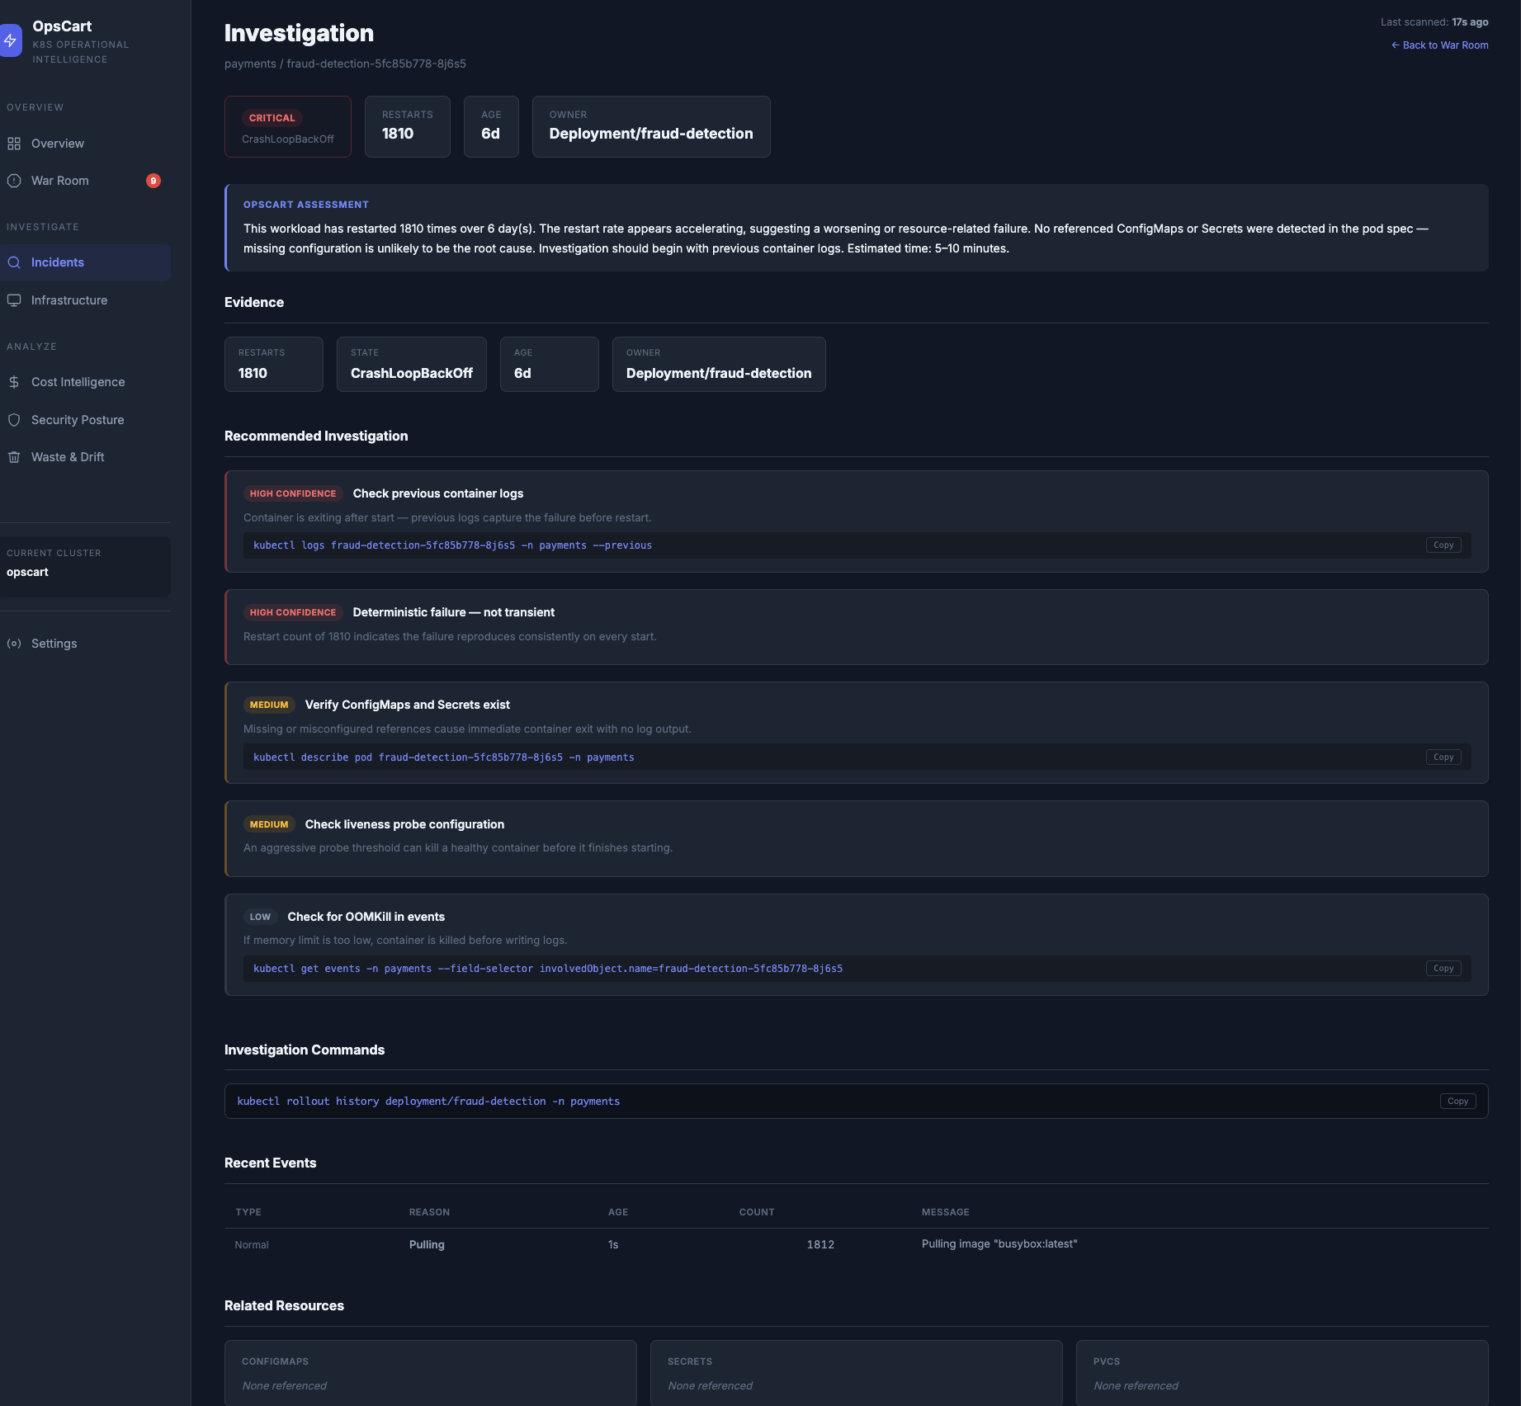
Task: Click 'Check liveness probe configuration' title
Action: coord(404,824)
